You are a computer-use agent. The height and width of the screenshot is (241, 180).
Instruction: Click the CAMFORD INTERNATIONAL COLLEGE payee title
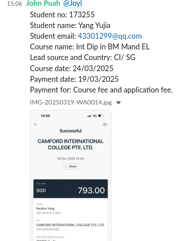point(70,145)
